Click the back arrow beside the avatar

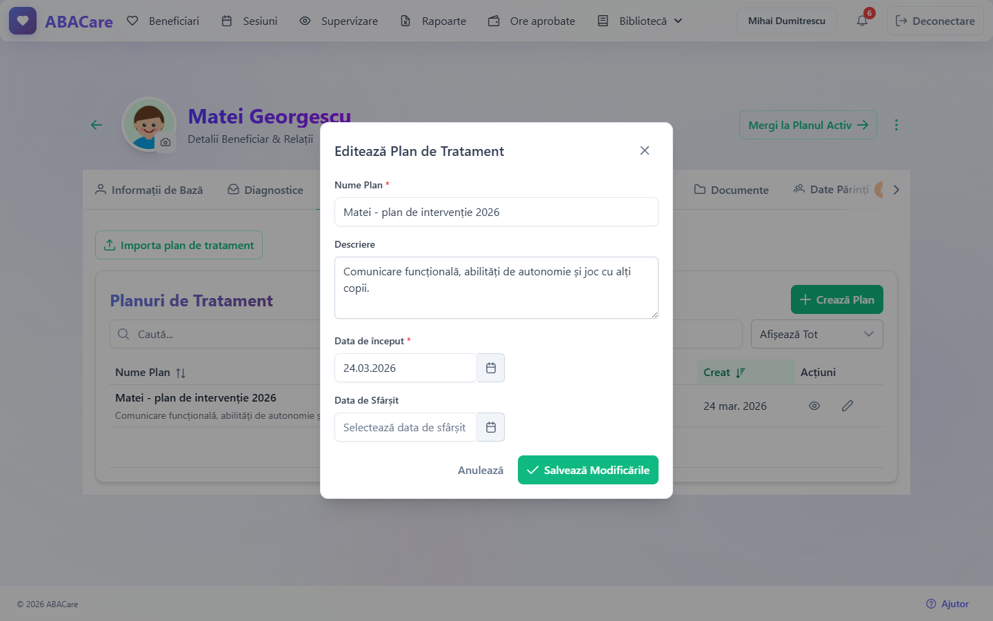pos(97,125)
